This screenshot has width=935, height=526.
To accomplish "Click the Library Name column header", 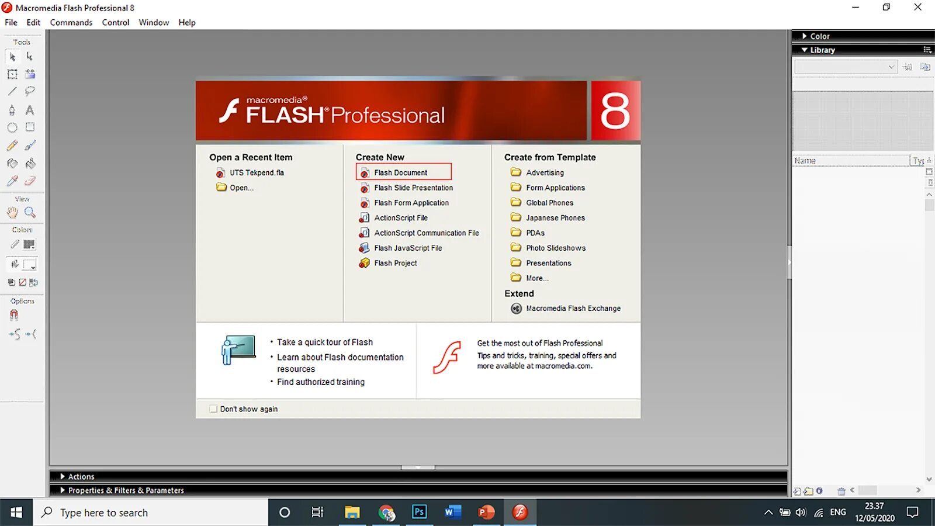I will point(851,161).
